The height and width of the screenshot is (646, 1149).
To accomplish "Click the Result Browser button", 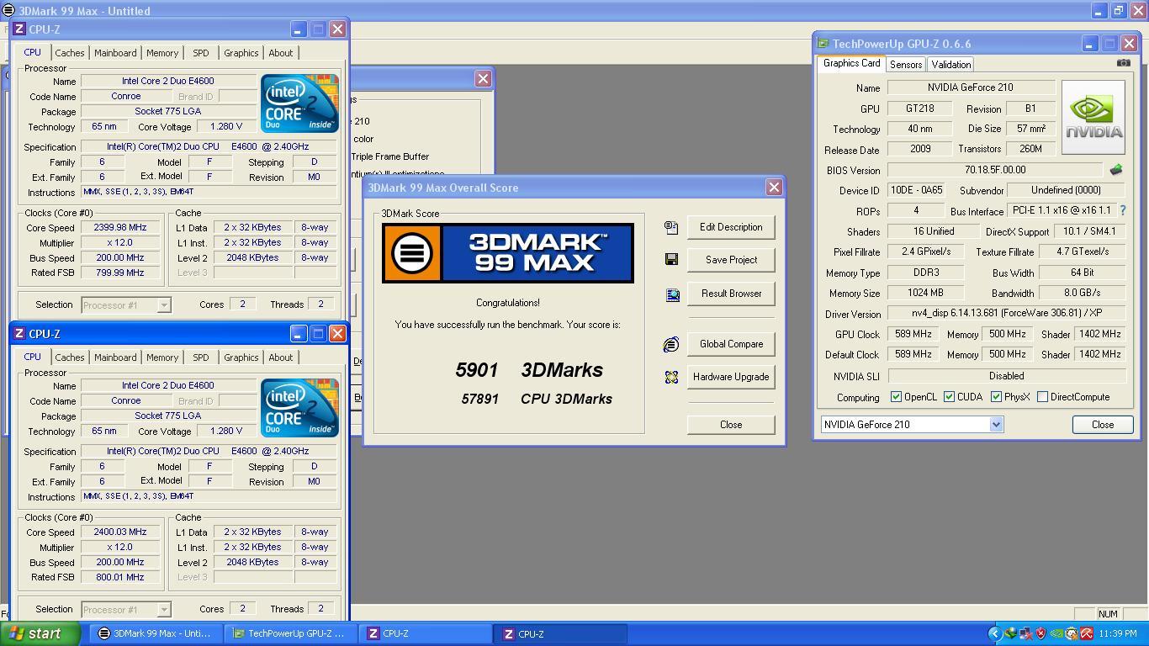I will (x=731, y=294).
